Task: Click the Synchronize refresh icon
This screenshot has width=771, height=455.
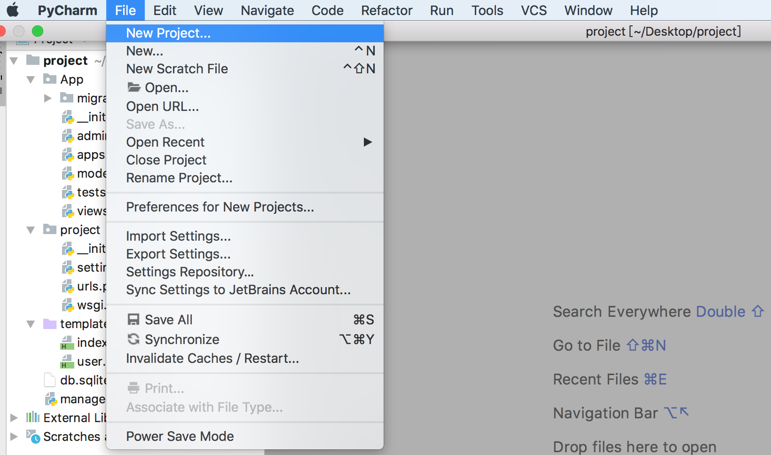Action: [x=134, y=339]
